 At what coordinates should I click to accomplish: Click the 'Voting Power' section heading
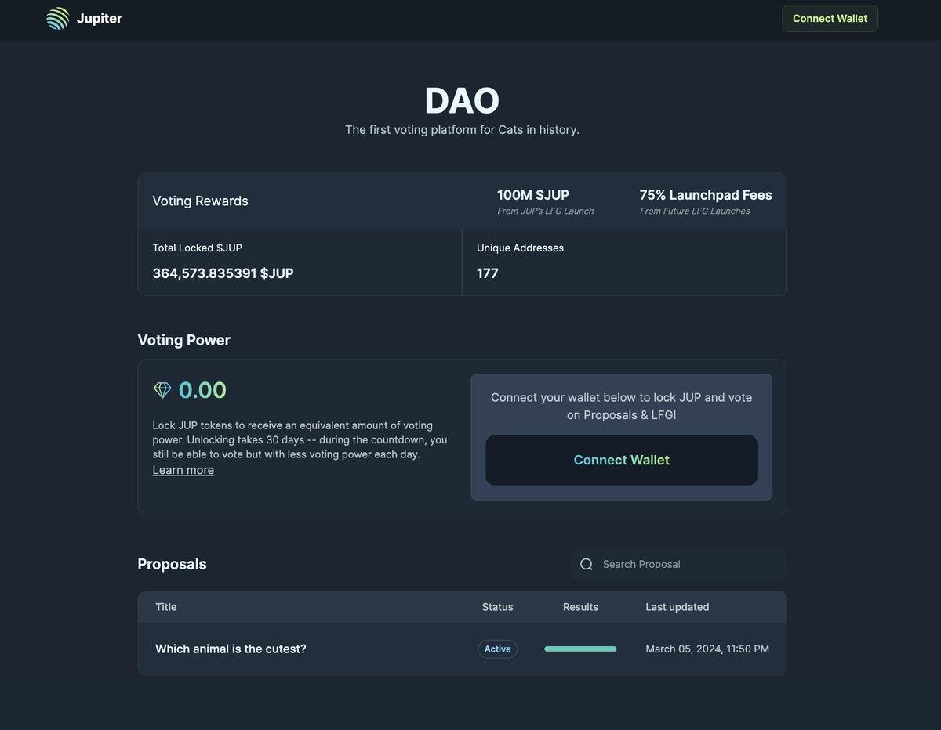click(x=183, y=340)
